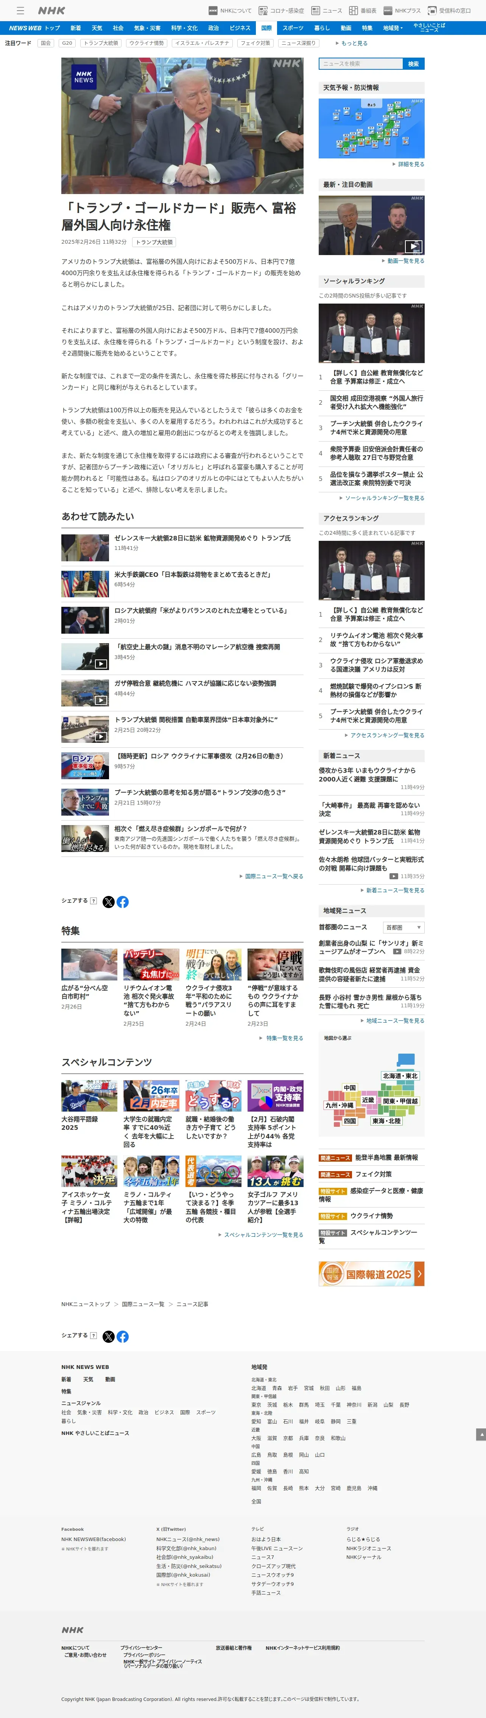Open the 大谷翔平記録 2025 card
The height and width of the screenshot is (1718, 486).
tap(89, 1106)
